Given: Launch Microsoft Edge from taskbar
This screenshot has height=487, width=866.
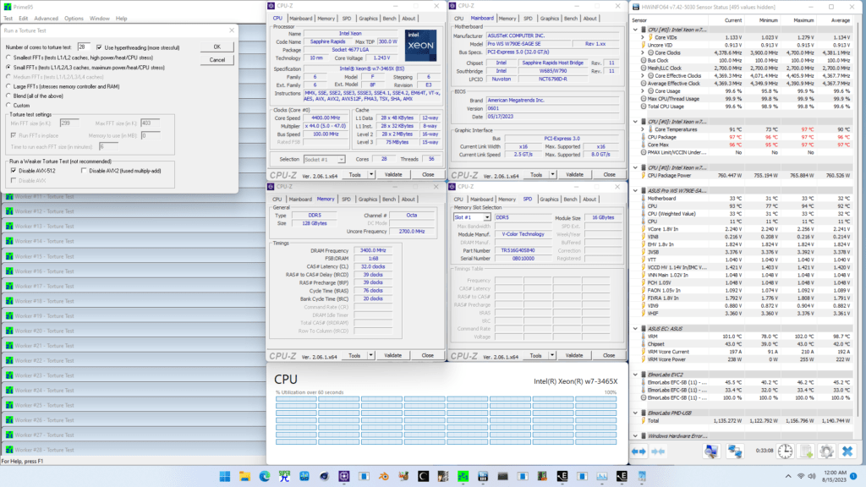Looking at the screenshot, I should click(265, 477).
